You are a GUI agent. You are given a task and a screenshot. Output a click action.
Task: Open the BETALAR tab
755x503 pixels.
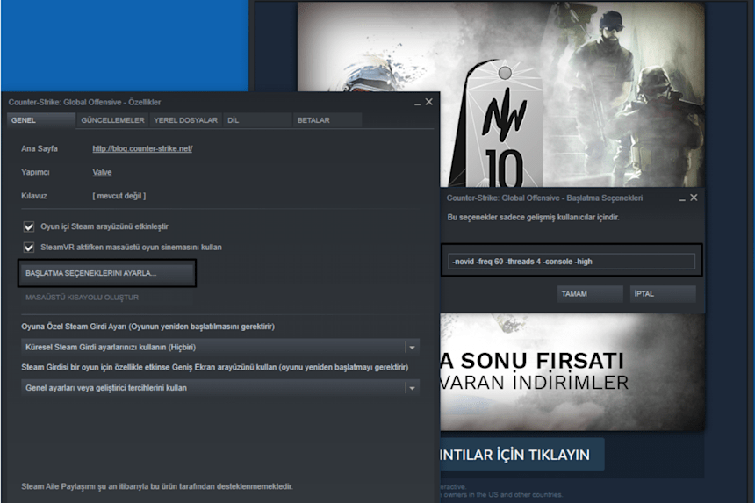pos(327,120)
